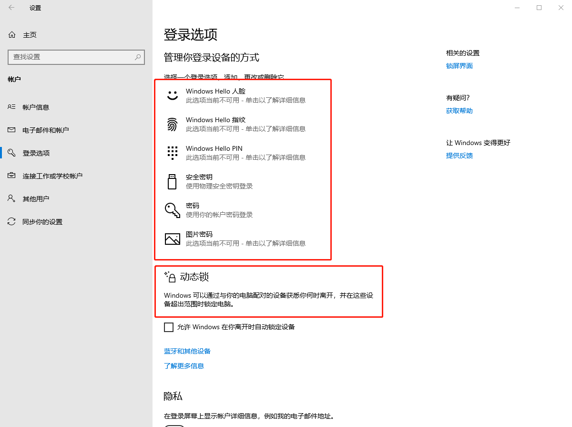Open the 锁屏界面 link

[459, 65]
